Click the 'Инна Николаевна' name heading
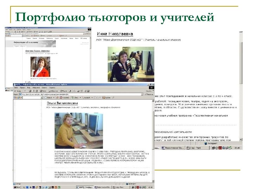 click(x=115, y=34)
